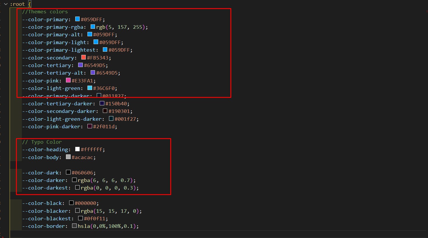Open the --color-dark swatch picker
Viewport: 428px width, 238px height.
(x=68, y=172)
